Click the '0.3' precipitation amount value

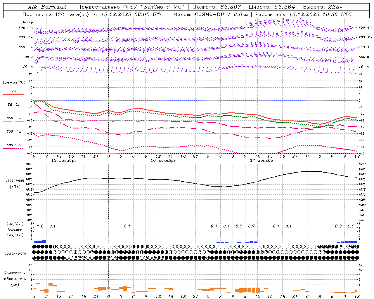[x=338, y=226]
